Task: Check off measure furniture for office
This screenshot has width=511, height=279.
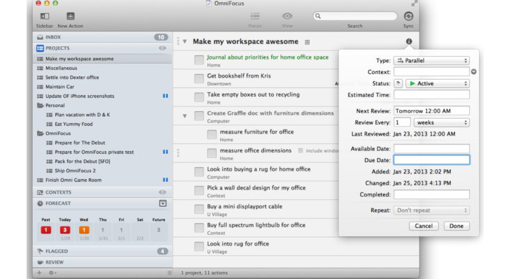Action: coord(212,135)
